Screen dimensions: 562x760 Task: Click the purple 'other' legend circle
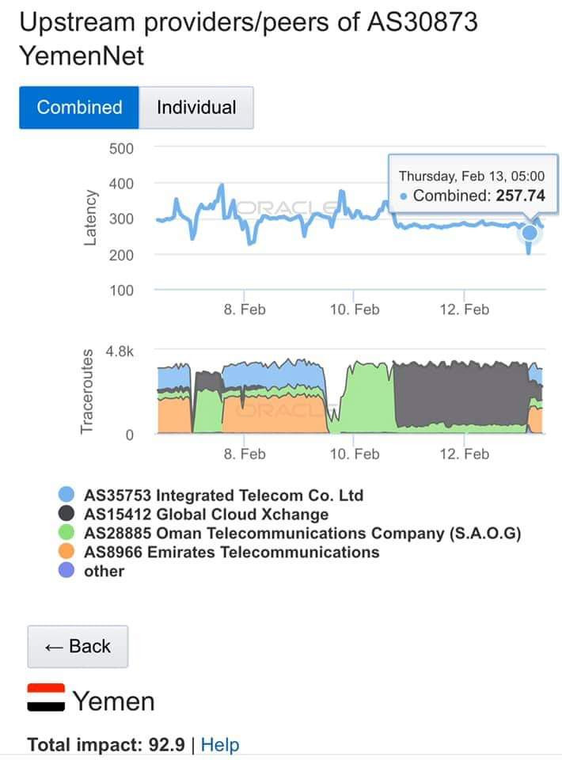pos(67,572)
